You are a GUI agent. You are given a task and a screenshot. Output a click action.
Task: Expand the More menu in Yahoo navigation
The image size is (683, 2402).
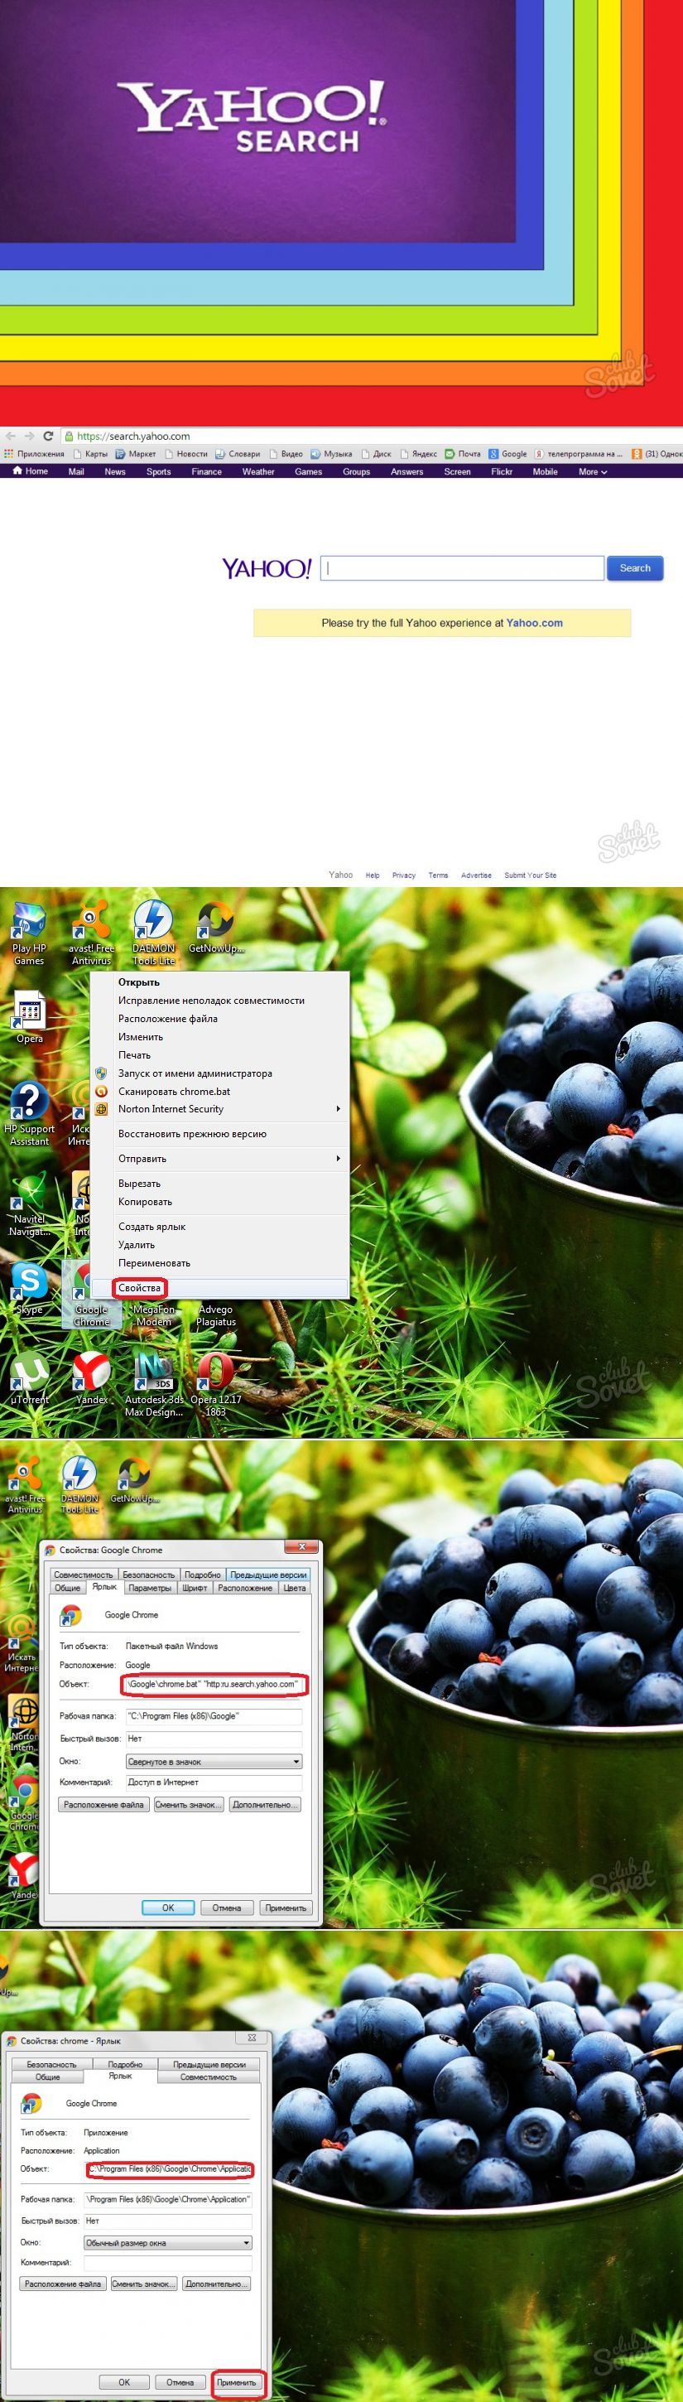pos(593,472)
